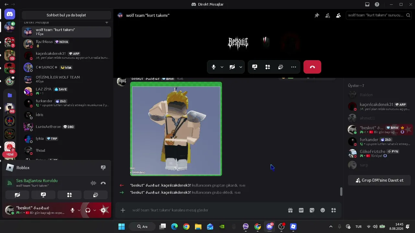Open Discord home direct messages icon

click(x=10, y=14)
